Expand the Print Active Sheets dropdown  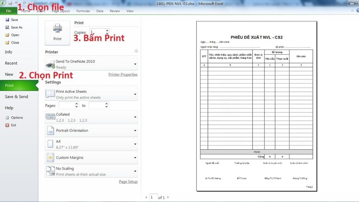[135, 94]
